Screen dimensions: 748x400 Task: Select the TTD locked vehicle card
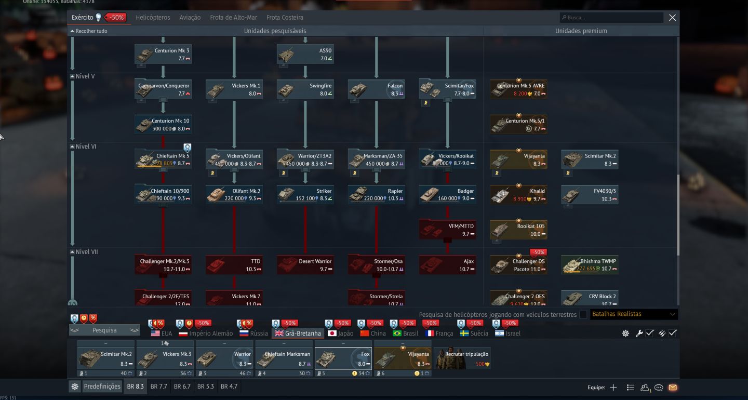(x=234, y=265)
